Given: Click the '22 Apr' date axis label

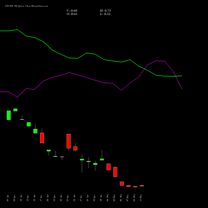Looking at the screenshot, I should click(x=61, y=198).
